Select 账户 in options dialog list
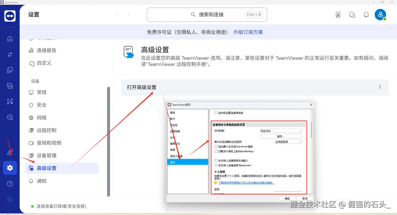Screen dimensions: 397x215 coord(172,119)
